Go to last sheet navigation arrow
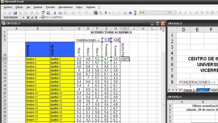218x123 pixels. pyautogui.click(x=180, y=90)
